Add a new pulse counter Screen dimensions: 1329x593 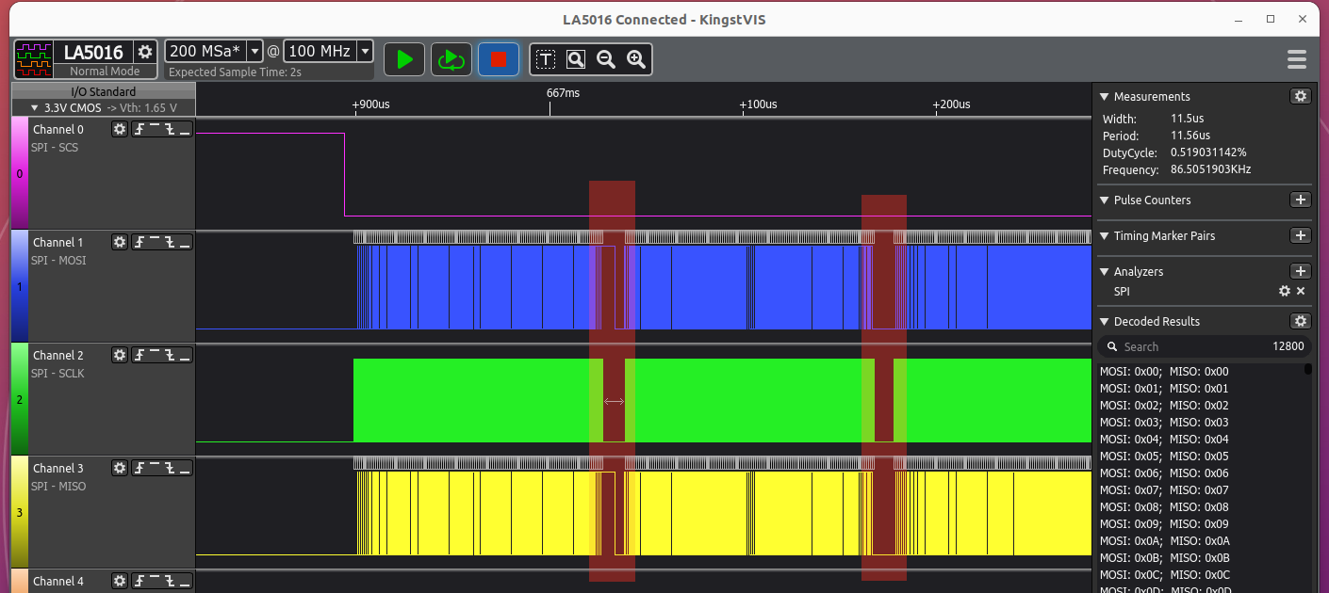(1300, 200)
